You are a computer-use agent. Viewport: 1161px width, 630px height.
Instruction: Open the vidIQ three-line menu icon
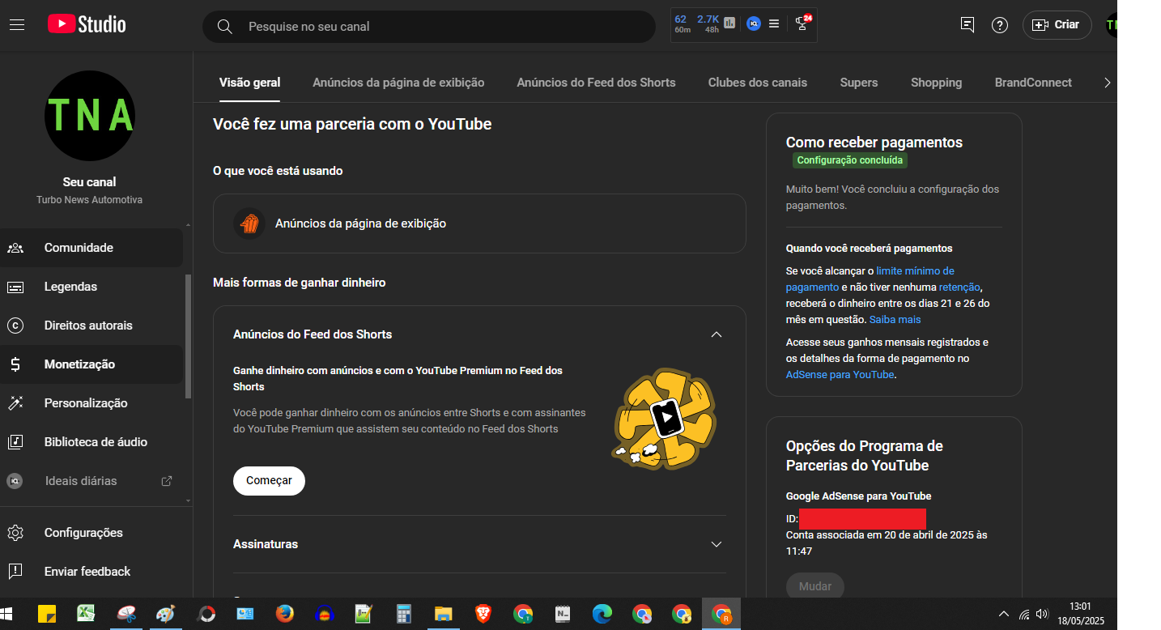[774, 23]
